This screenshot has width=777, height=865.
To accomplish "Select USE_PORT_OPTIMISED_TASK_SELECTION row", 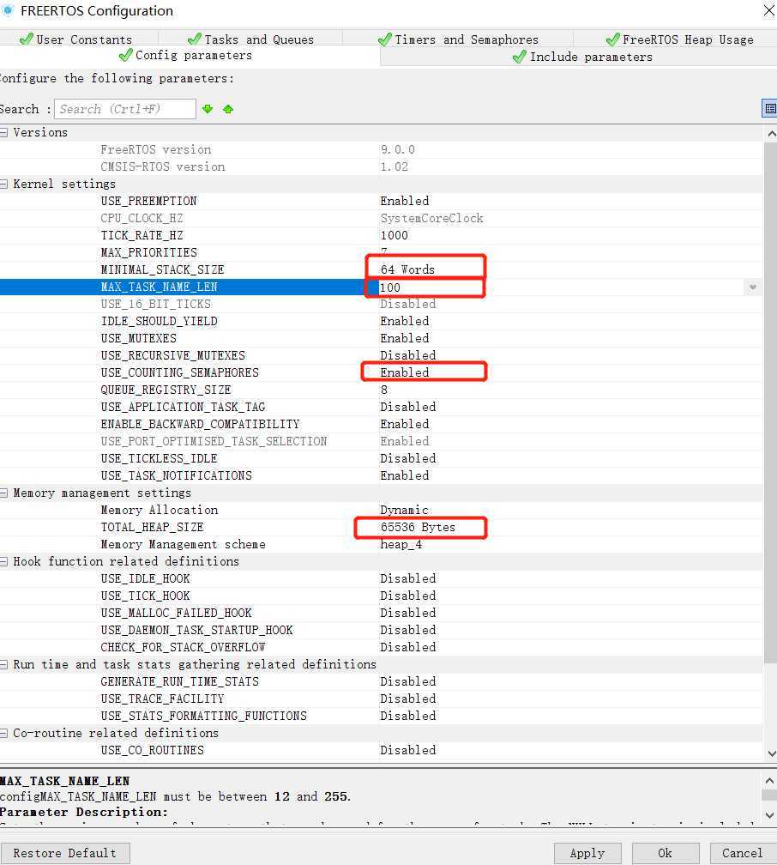I will [x=382, y=441].
